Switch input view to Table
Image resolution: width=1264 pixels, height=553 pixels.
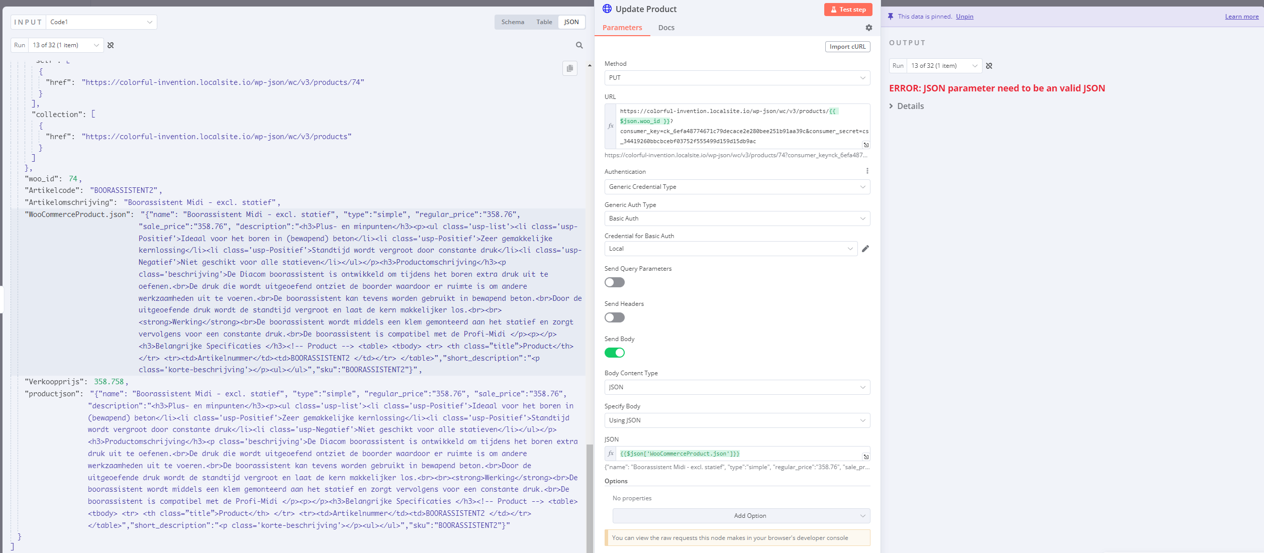pos(544,22)
